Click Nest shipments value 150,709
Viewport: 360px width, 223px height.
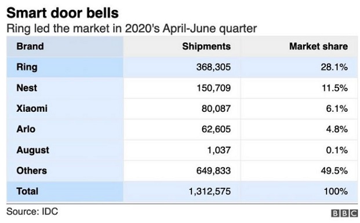pyautogui.click(x=213, y=88)
